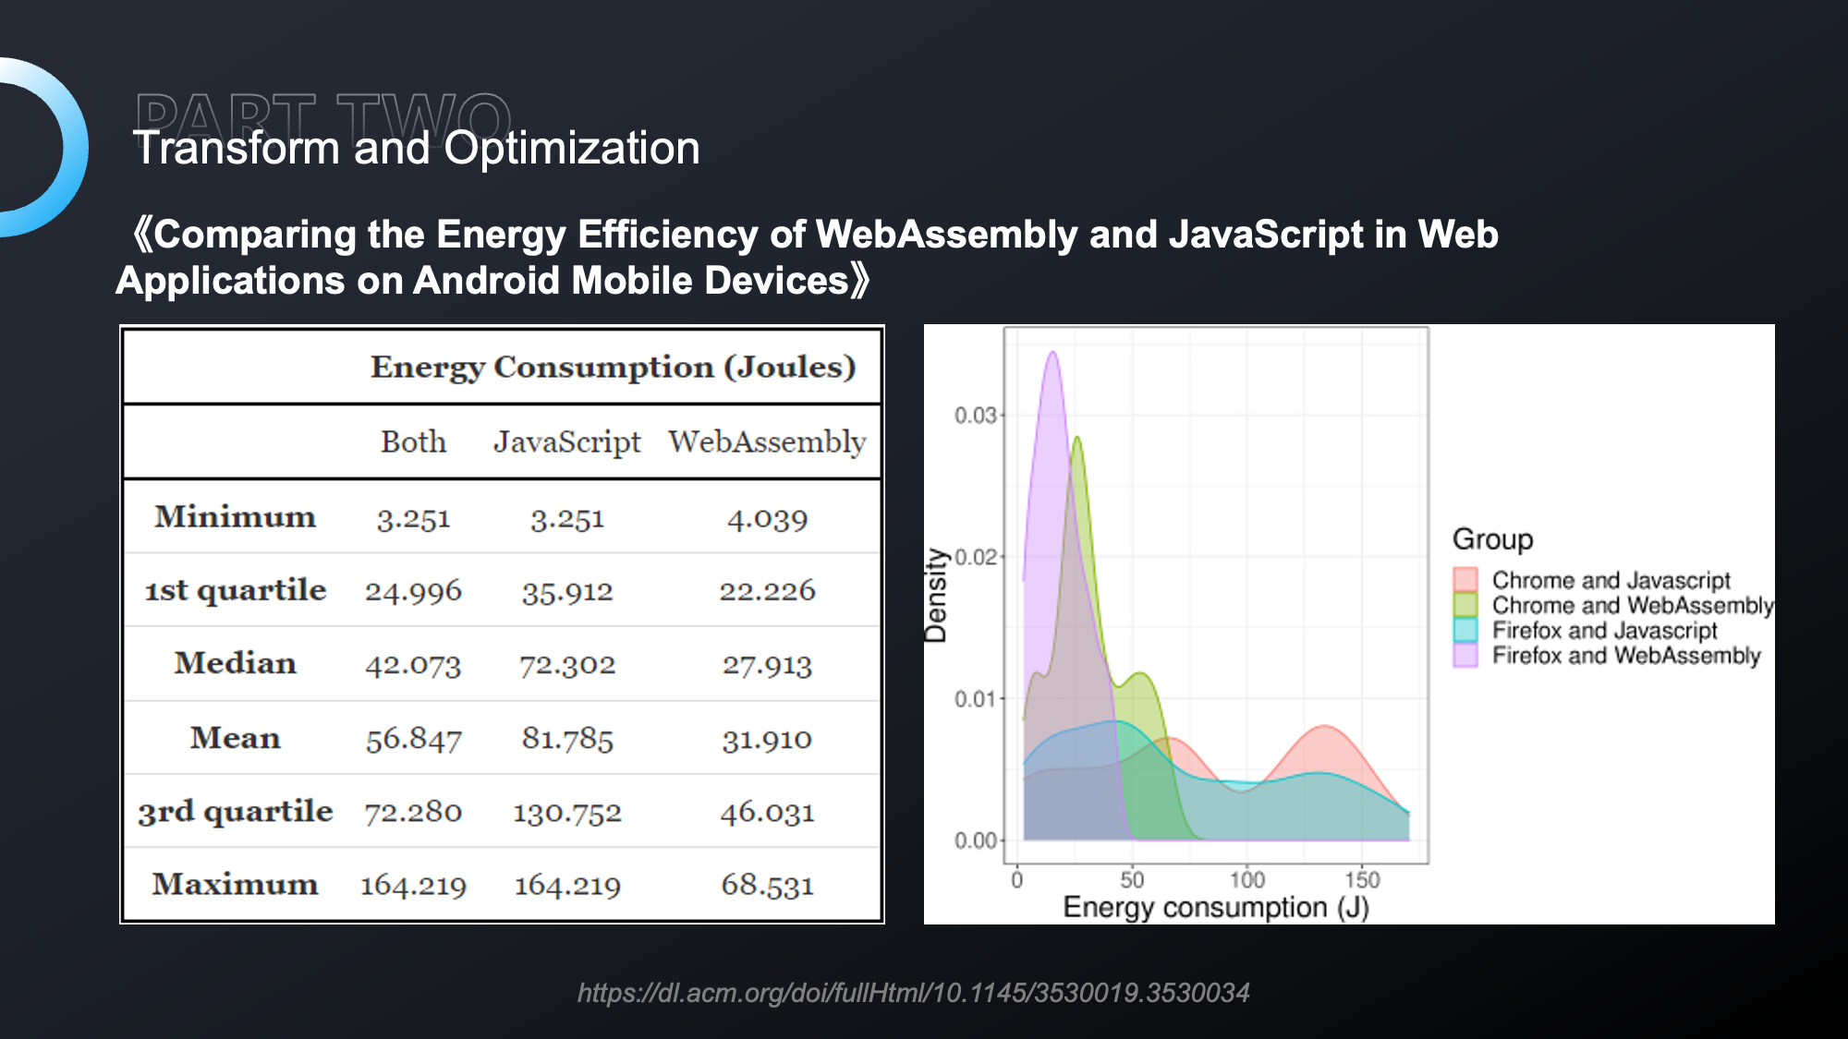Click the Mean row label
The height and width of the screenshot is (1039, 1848).
[235, 737]
